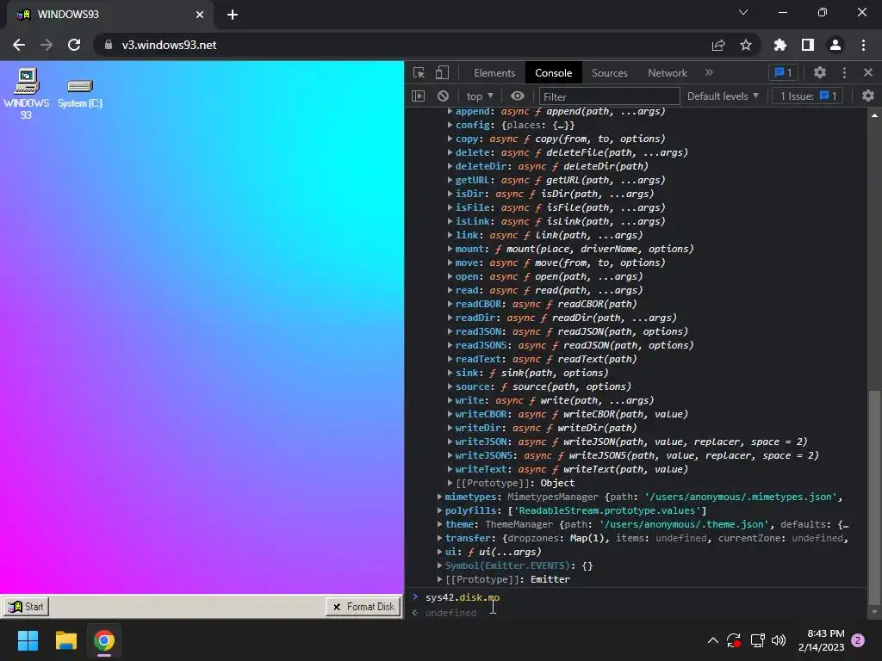Open DevTools customize three-dot menu
This screenshot has width=882, height=661.
pos(844,72)
